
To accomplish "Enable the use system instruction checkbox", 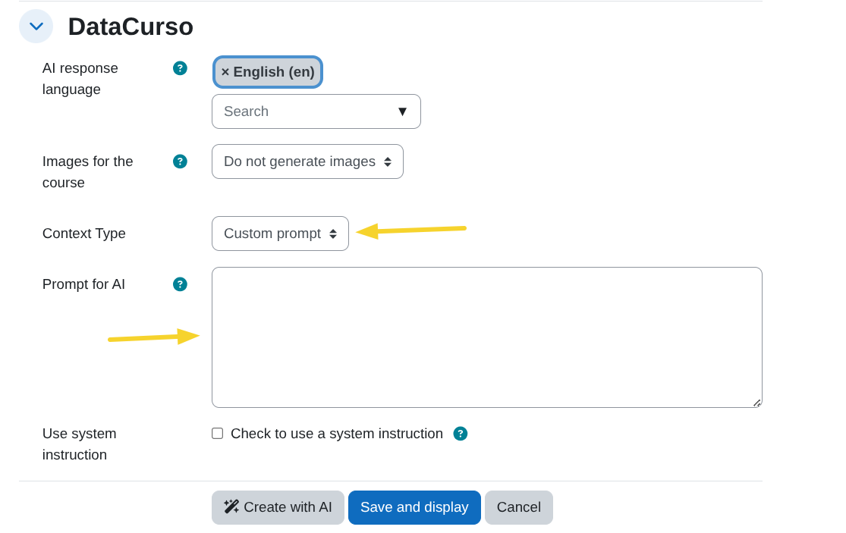I will tap(218, 434).
